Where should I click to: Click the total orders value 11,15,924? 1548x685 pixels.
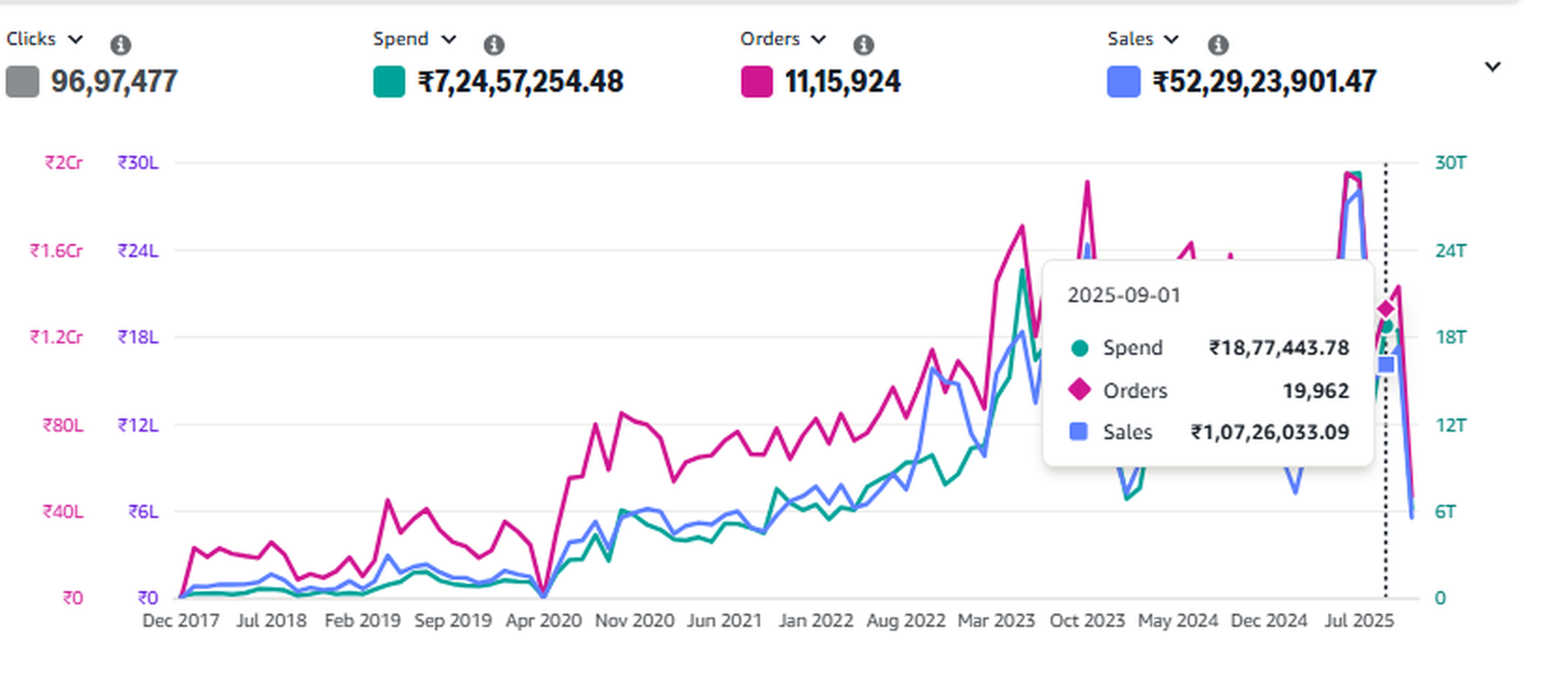point(842,82)
